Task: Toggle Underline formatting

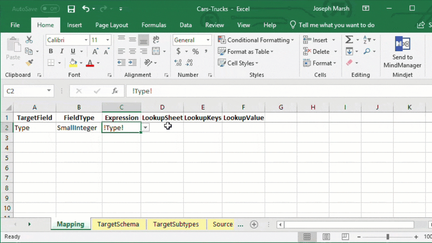Action: pyautogui.click(x=73, y=51)
